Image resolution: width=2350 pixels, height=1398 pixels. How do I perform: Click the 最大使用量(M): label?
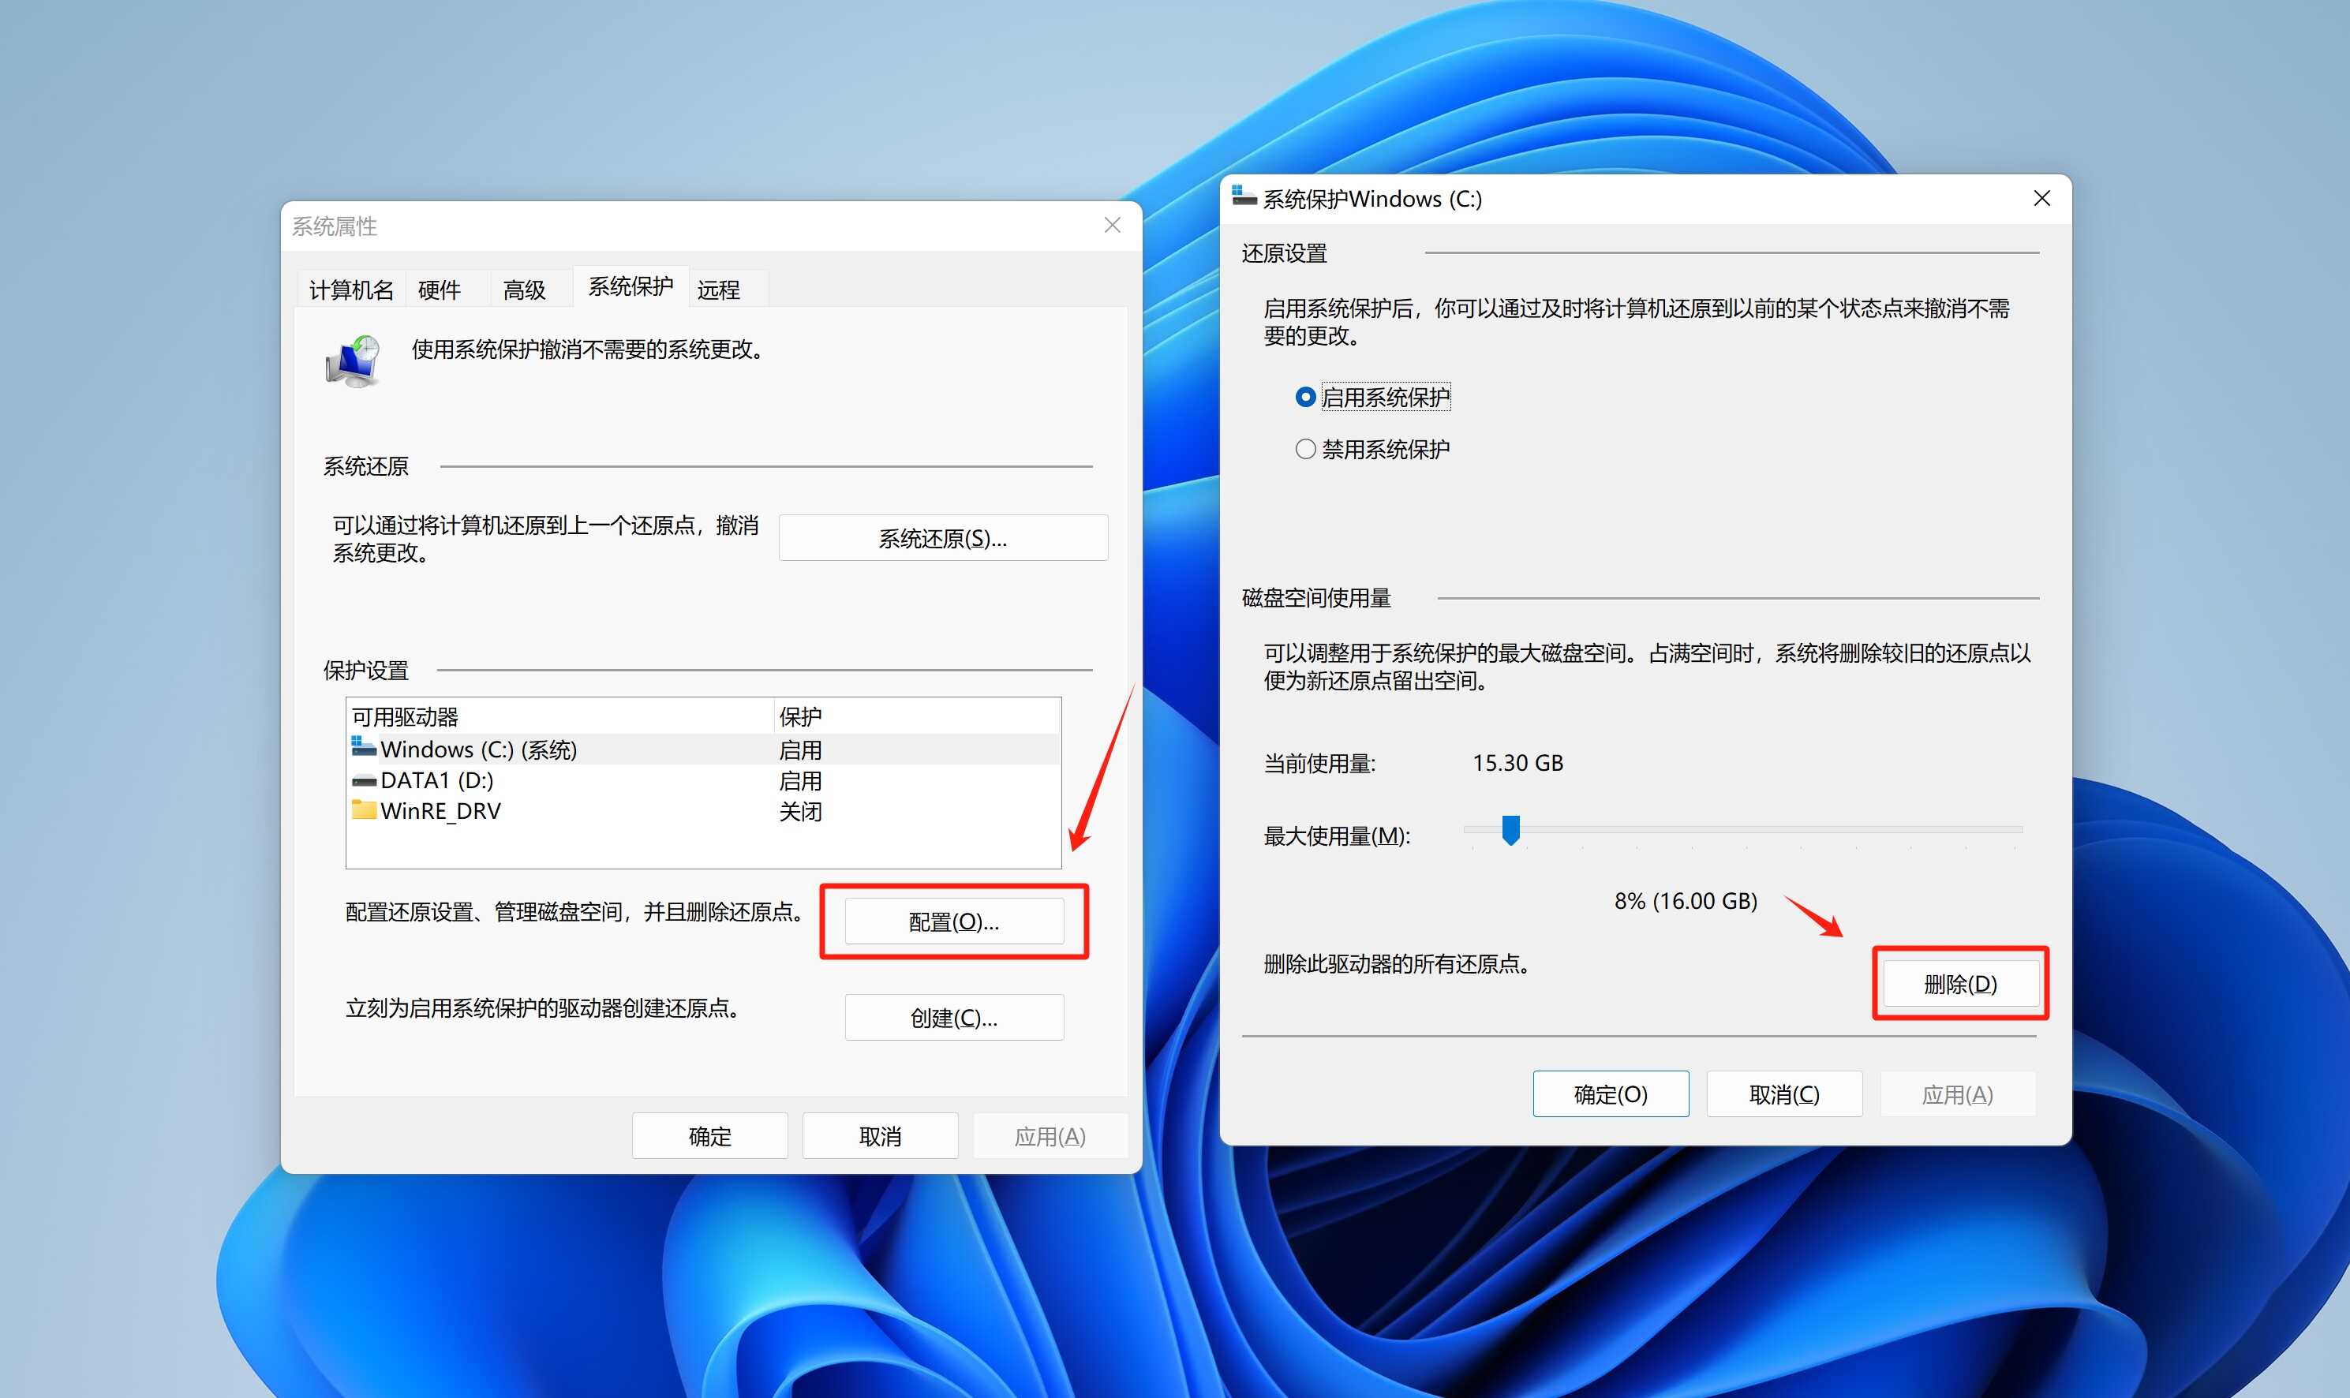click(1336, 835)
